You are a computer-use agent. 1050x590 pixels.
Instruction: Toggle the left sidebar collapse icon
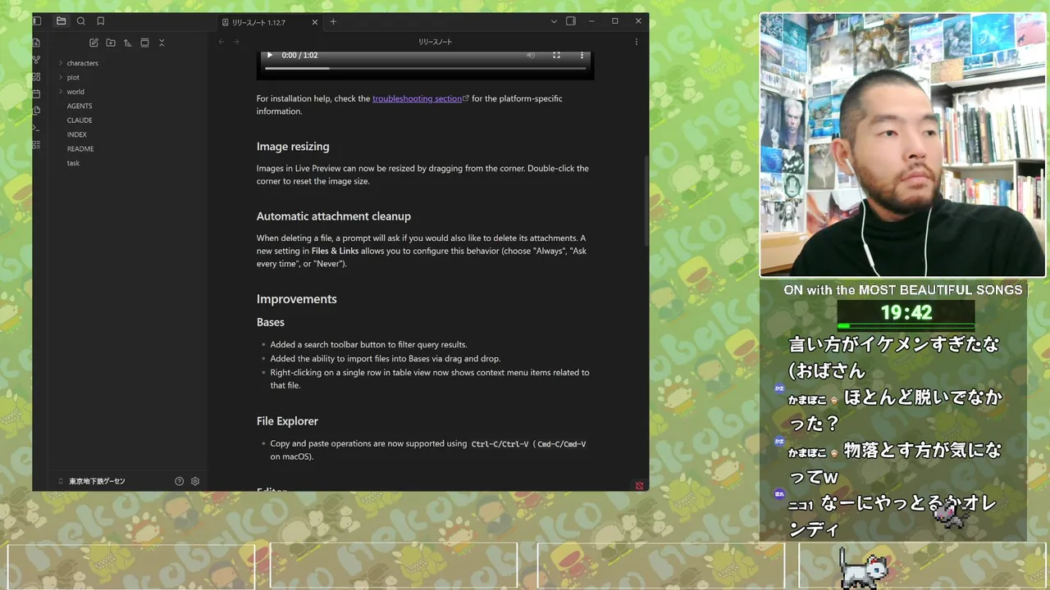click(36, 21)
